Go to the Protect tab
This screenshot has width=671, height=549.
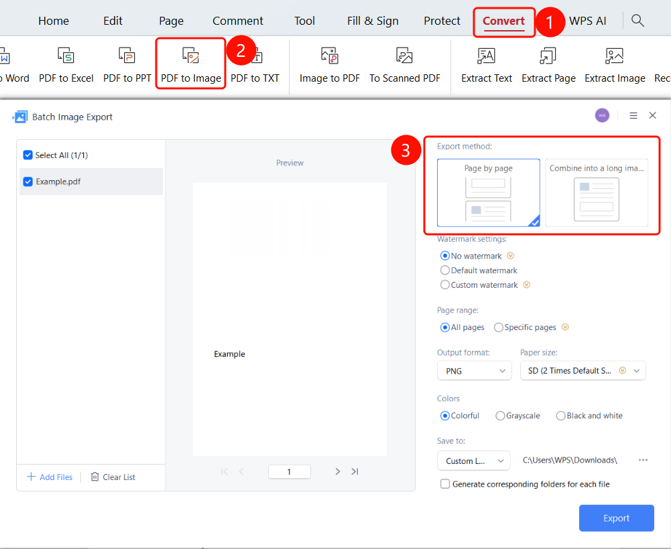point(442,21)
